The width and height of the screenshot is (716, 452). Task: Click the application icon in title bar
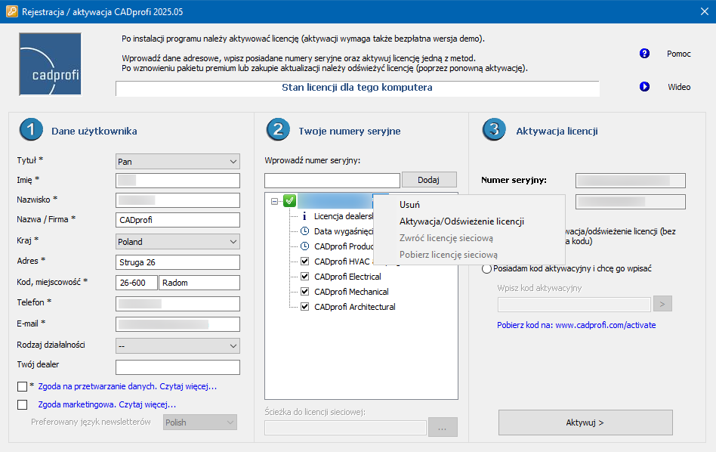pyautogui.click(x=12, y=11)
